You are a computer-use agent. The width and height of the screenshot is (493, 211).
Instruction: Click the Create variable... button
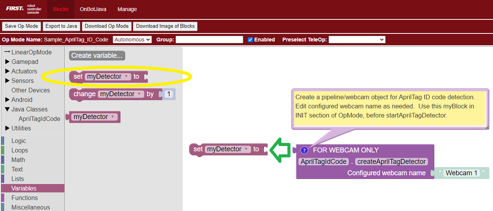(97, 56)
